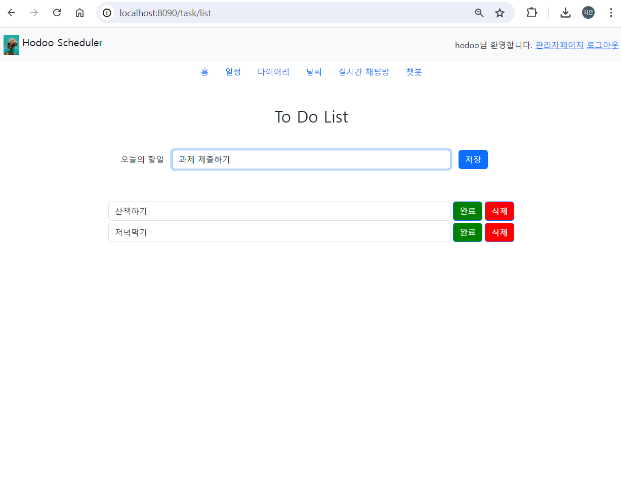Open the Chrome profile avatar
This screenshot has height=481, width=621.
pyautogui.click(x=588, y=13)
